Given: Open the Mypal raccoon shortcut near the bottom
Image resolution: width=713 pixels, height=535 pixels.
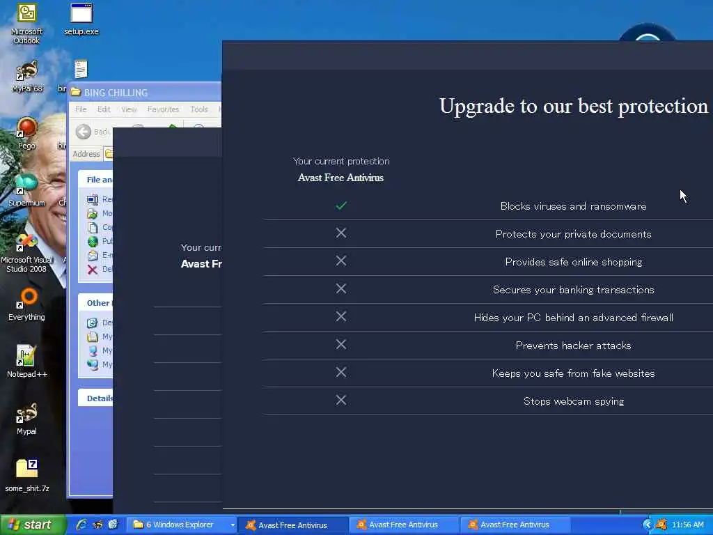Looking at the screenshot, I should (x=27, y=419).
